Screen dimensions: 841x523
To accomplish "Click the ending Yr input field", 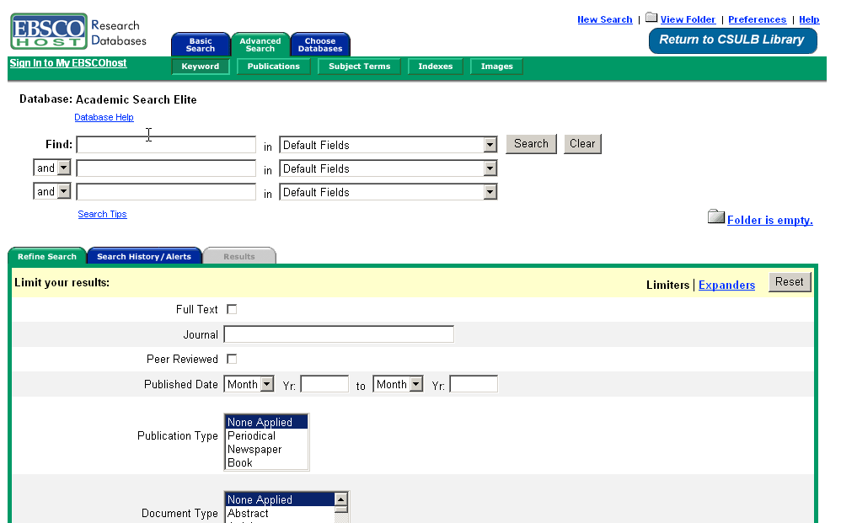I will tap(474, 384).
